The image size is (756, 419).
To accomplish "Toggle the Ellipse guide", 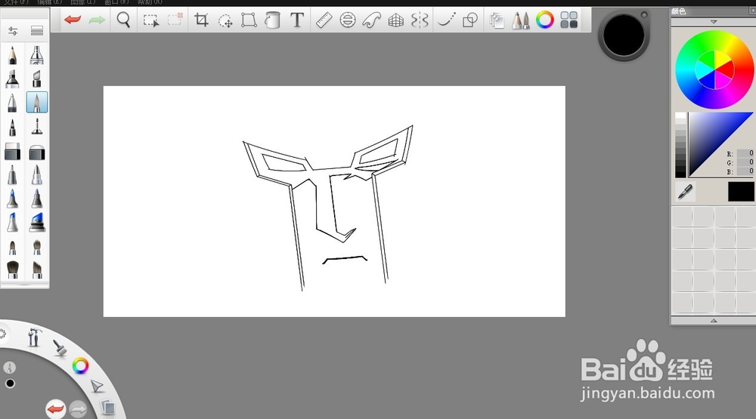I will tap(348, 20).
